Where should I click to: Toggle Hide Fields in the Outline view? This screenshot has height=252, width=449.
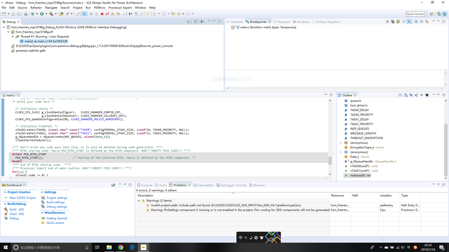411,95
